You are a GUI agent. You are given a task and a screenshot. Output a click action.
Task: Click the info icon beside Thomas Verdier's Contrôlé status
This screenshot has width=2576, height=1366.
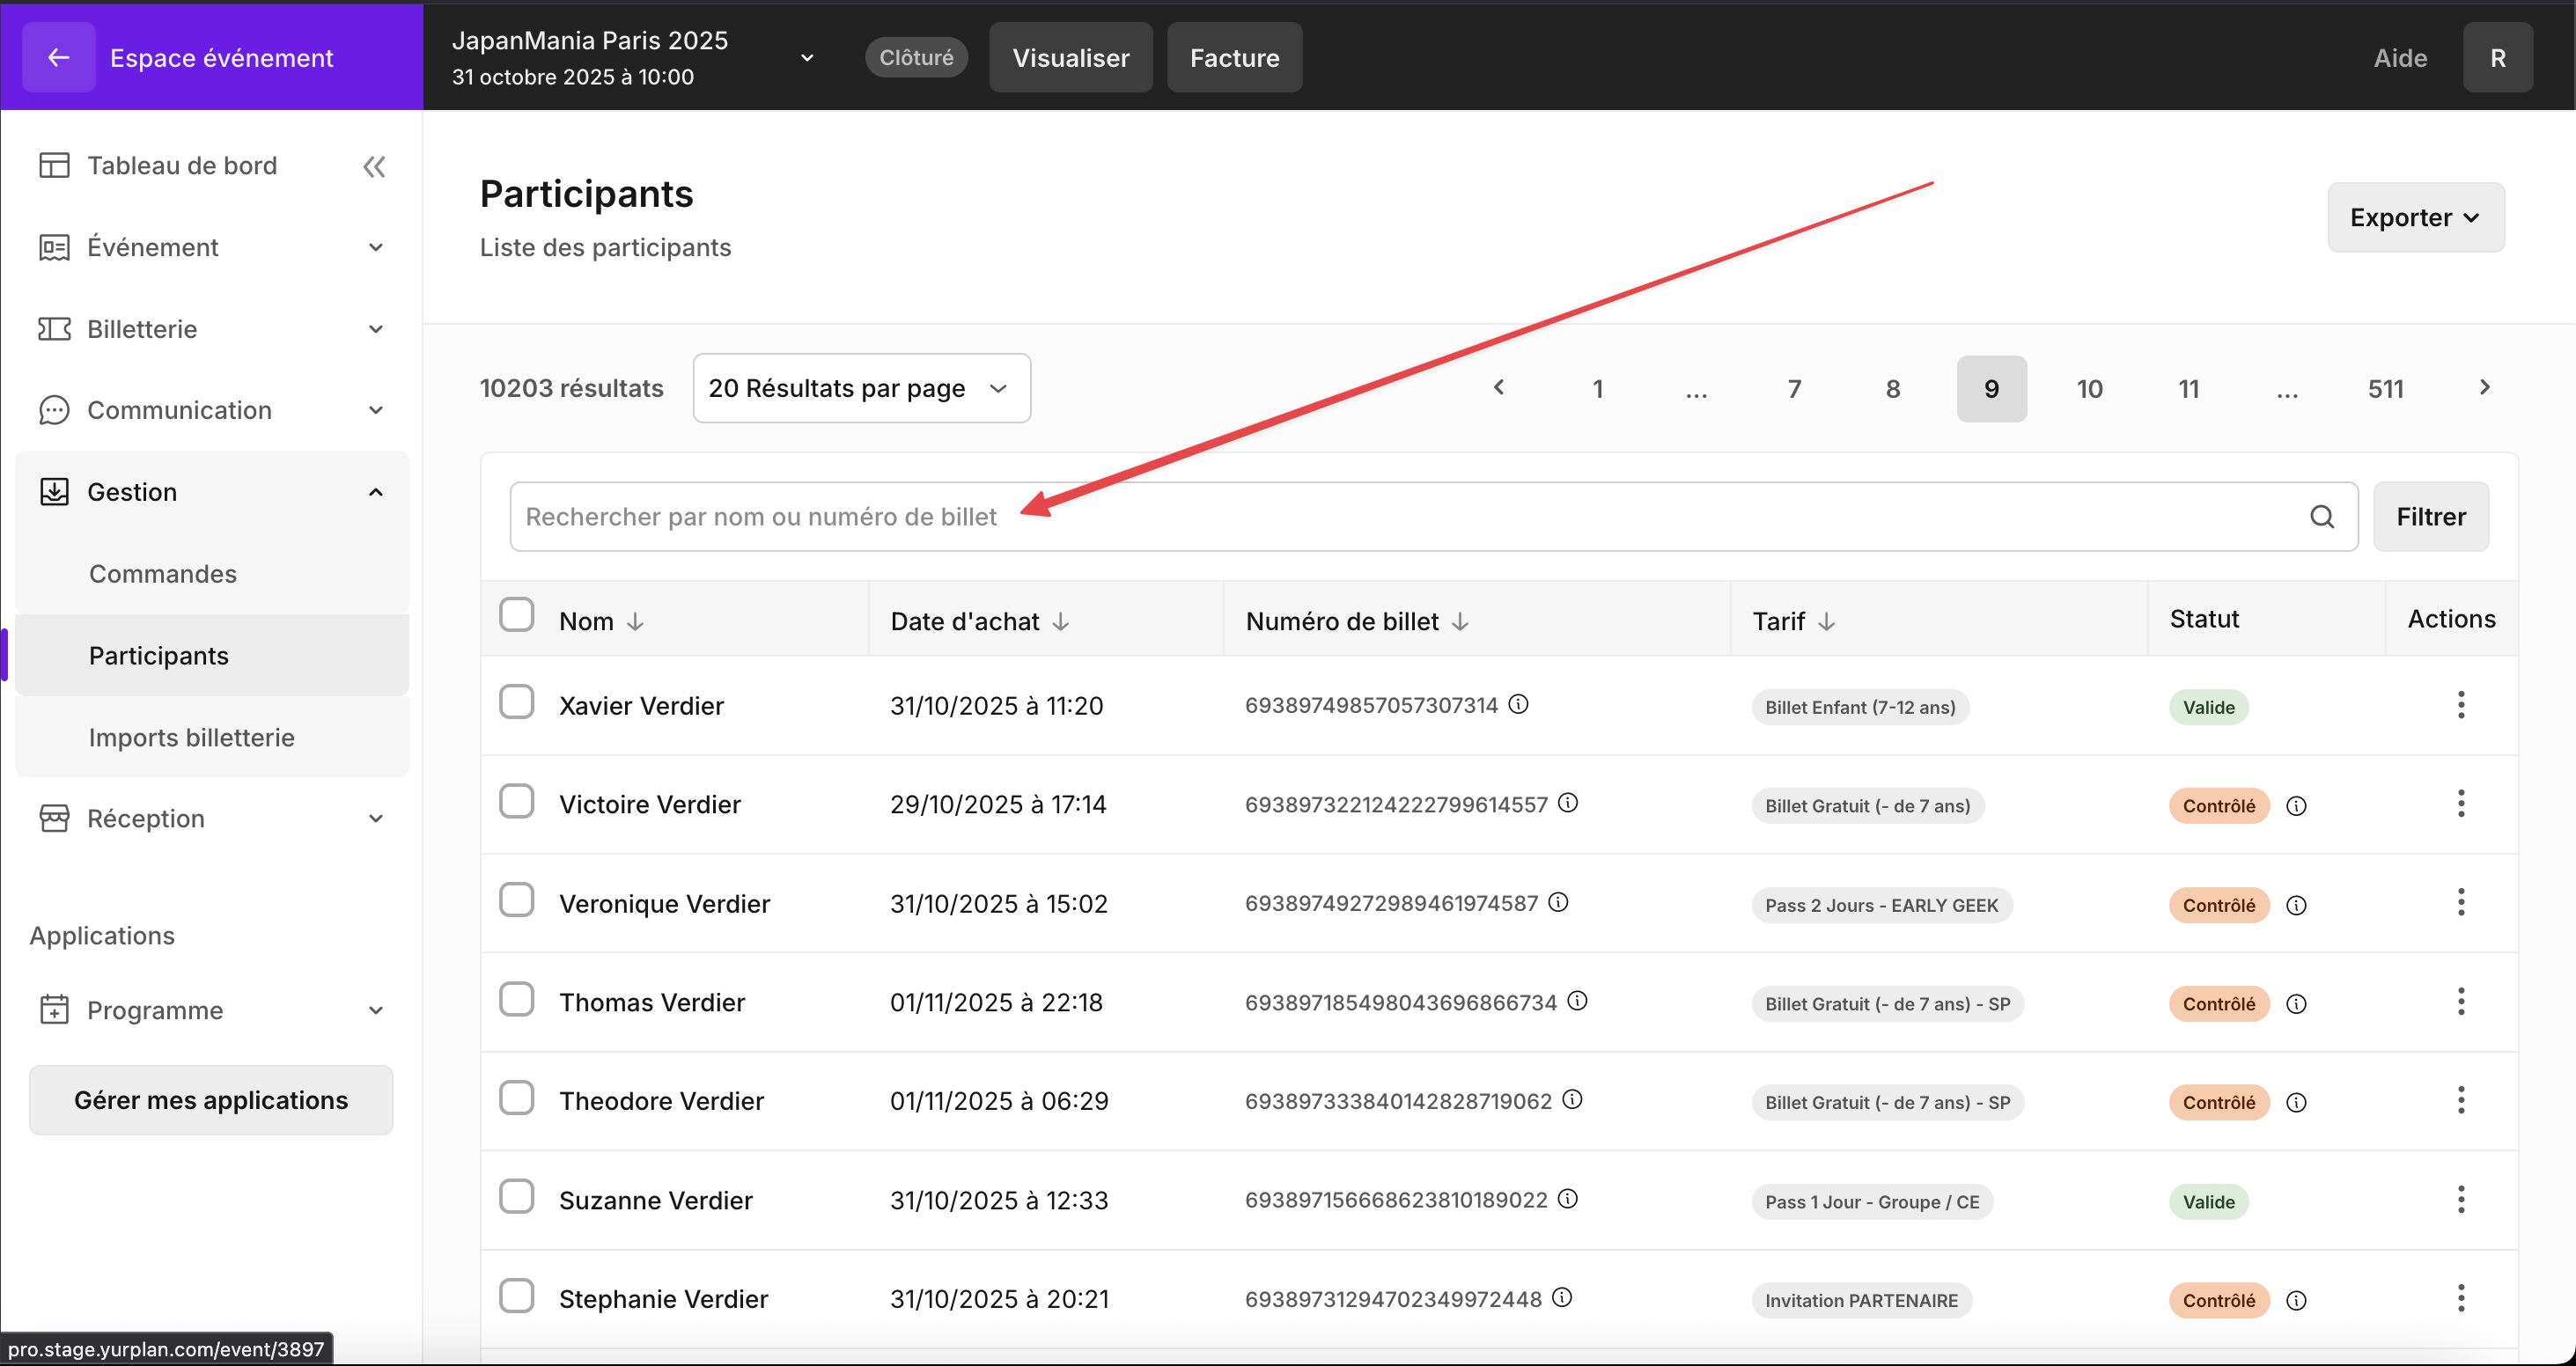tap(2296, 1004)
